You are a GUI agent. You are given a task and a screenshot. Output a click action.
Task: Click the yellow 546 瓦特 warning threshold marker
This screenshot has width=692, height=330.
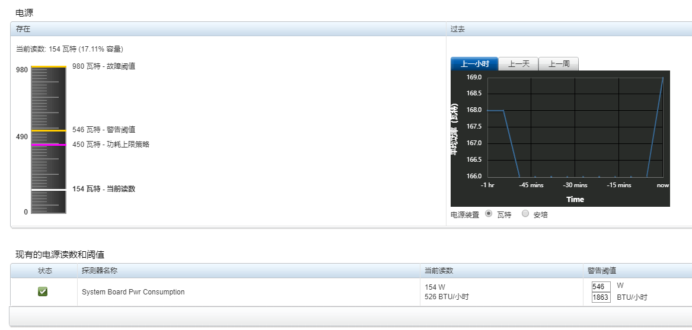pos(49,130)
